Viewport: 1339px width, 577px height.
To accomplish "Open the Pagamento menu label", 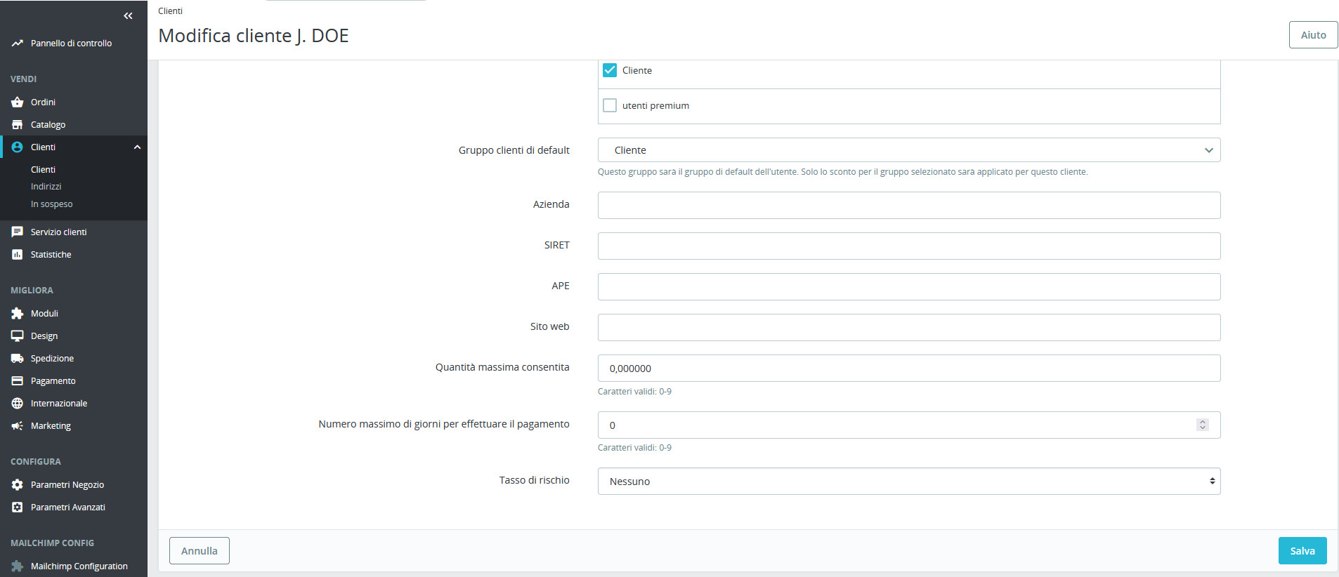I will click(53, 381).
